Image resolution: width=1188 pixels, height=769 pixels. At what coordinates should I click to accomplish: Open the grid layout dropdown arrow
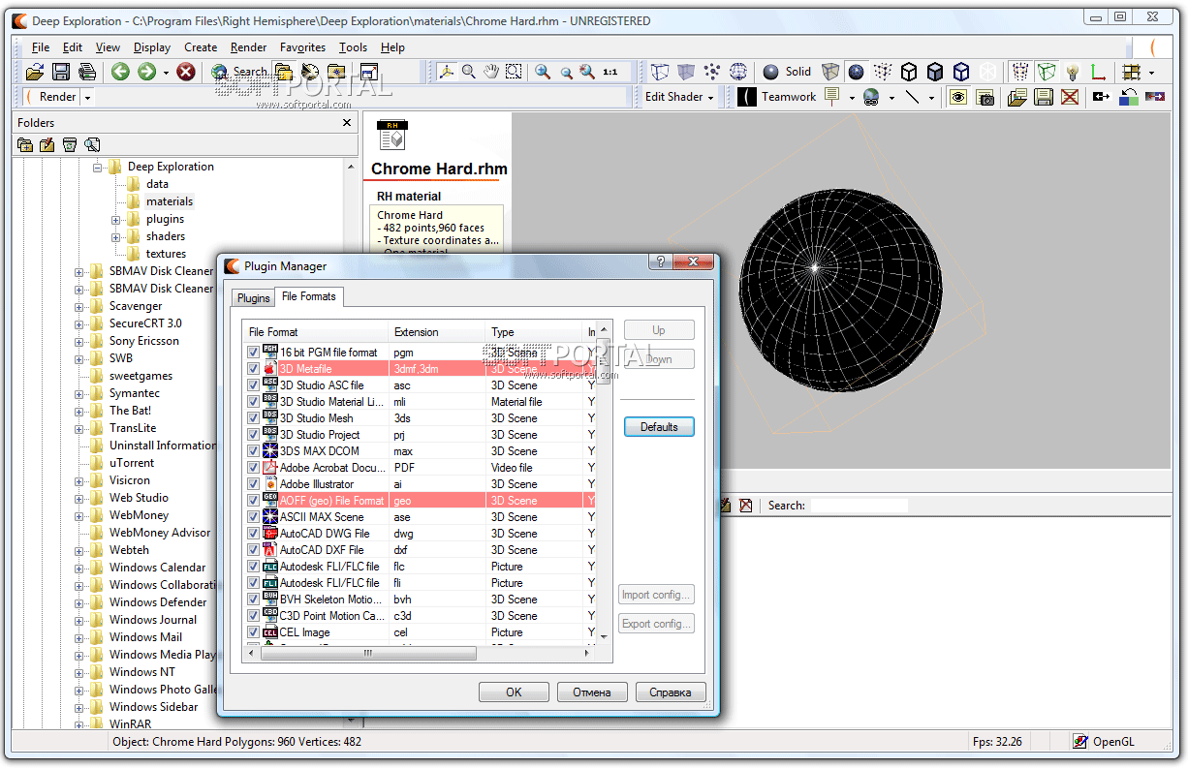click(x=1151, y=73)
